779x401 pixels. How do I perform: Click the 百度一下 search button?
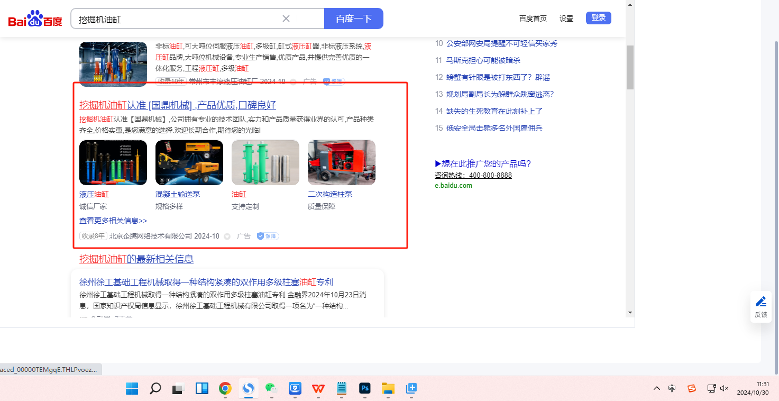click(354, 19)
